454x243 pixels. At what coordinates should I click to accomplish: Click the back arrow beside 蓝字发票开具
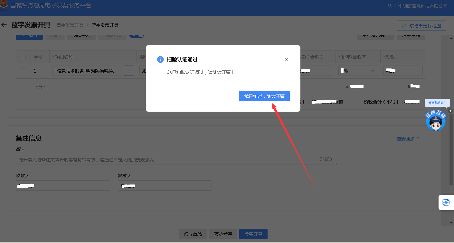[x=4, y=25]
